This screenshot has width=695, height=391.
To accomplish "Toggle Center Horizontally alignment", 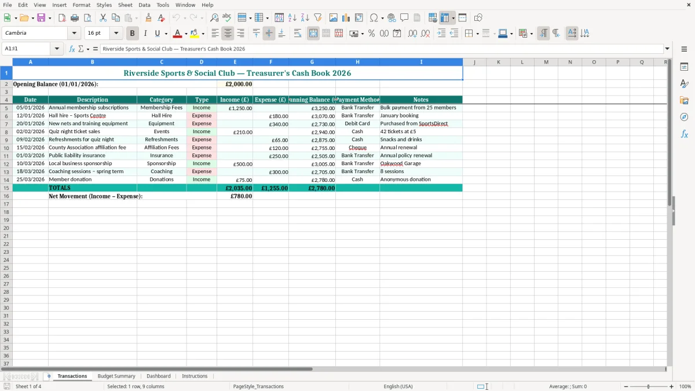I will [228, 34].
